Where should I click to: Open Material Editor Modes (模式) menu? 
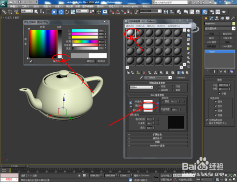point(130,26)
